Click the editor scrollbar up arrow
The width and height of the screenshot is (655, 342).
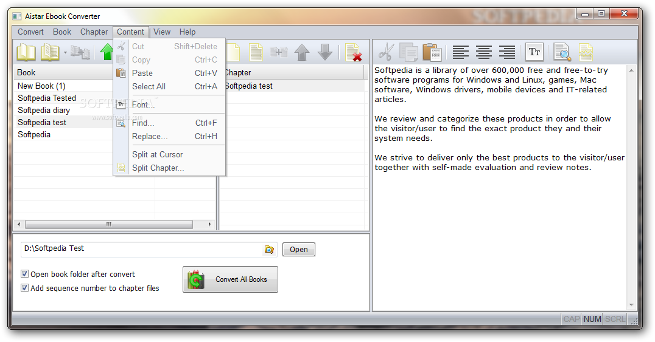[x=631, y=71]
